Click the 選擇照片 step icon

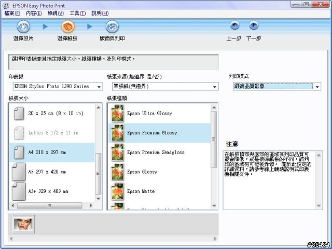pyautogui.click(x=23, y=26)
